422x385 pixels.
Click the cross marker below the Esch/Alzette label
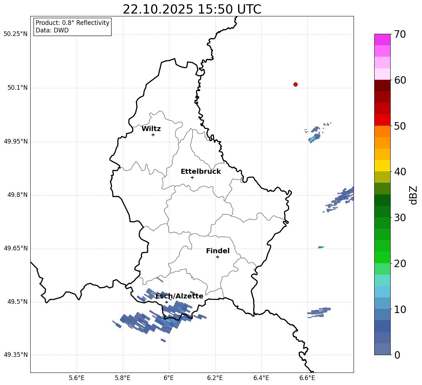click(x=166, y=302)
